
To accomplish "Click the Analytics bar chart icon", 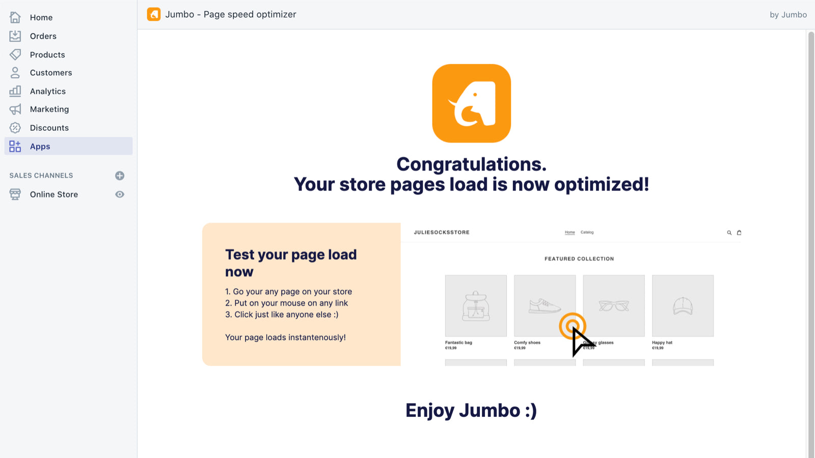I will pos(15,91).
